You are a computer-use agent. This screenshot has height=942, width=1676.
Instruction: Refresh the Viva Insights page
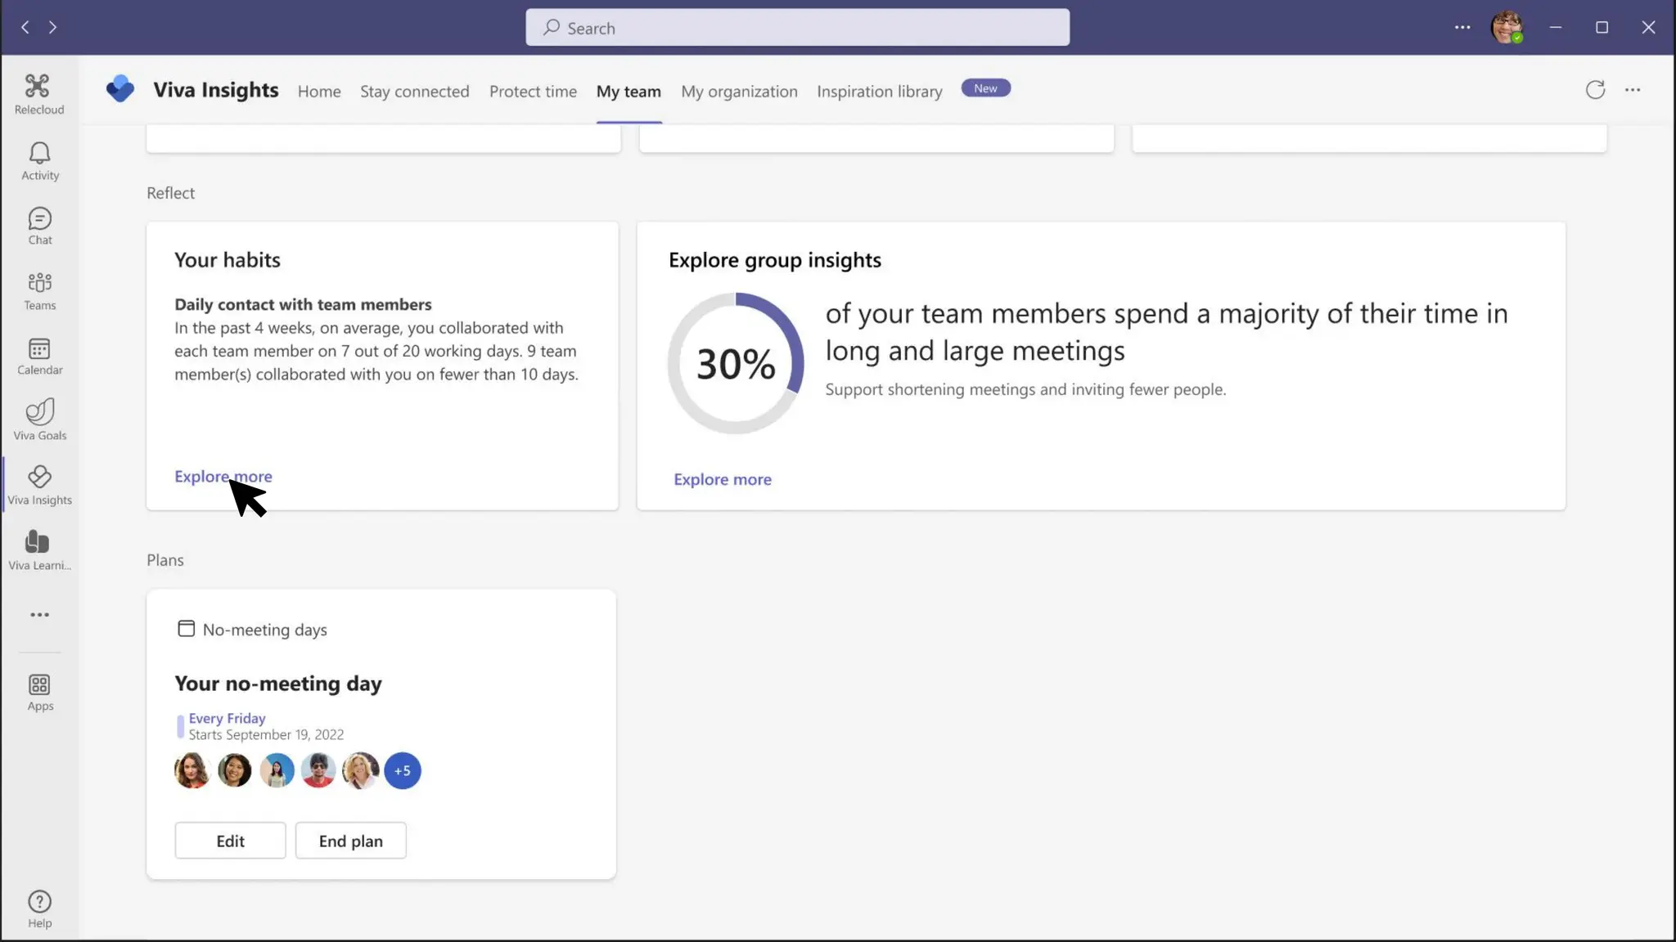(x=1595, y=90)
